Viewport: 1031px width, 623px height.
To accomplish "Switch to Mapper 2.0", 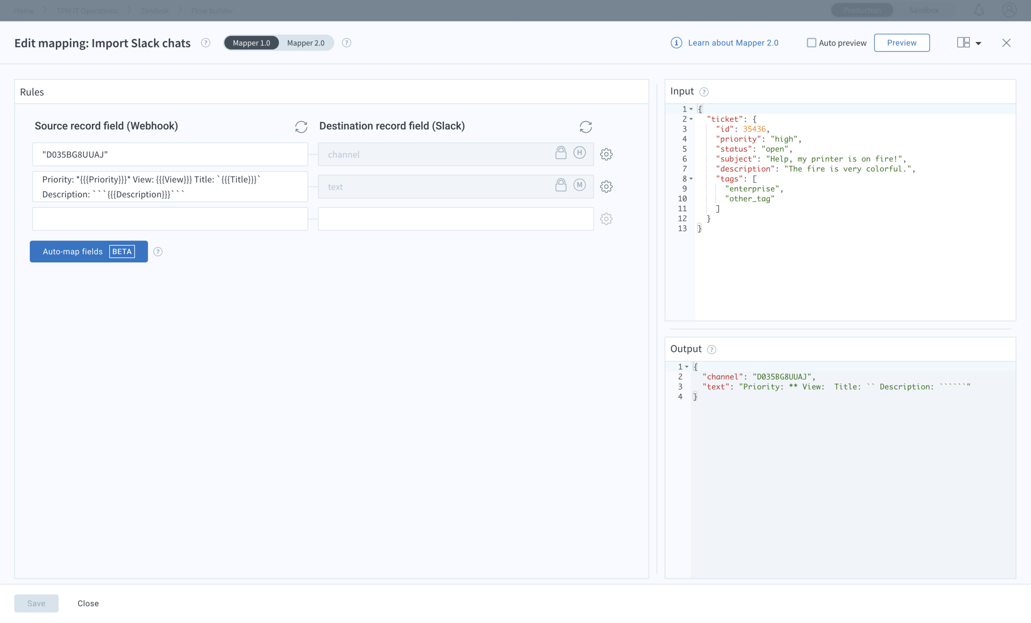I will click(x=306, y=43).
